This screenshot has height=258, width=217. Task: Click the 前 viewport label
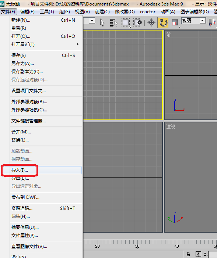click(168, 35)
